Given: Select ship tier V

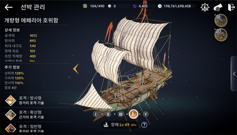Looking at the screenshot, I should click(146, 114).
